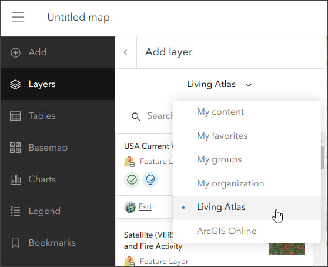The image size is (328, 267).
Task: Collapse the Living Atlas source dropdown
Action: (x=220, y=84)
